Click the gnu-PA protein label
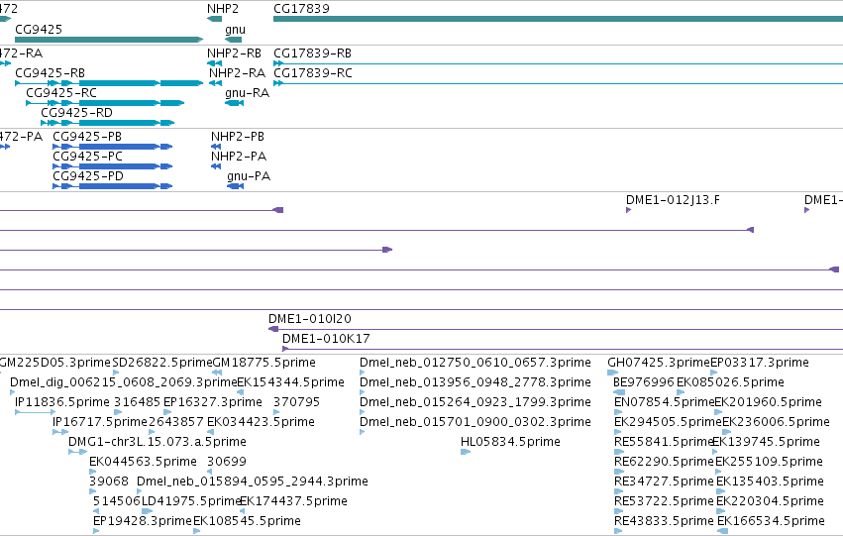843x536 pixels. coord(249,176)
